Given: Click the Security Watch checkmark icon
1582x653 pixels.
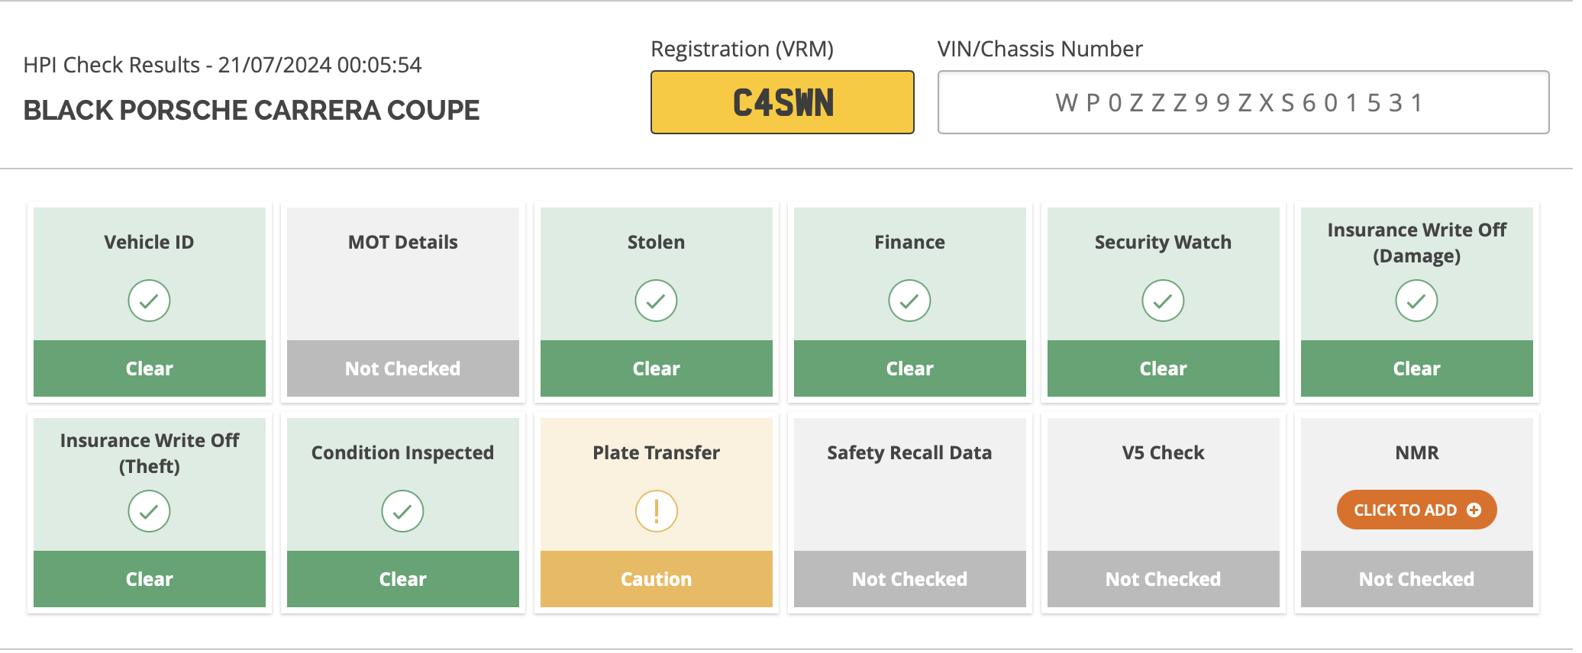Looking at the screenshot, I should tap(1163, 301).
